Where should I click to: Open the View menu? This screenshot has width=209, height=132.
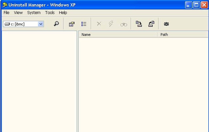click(18, 13)
